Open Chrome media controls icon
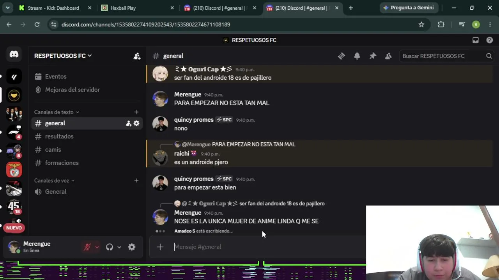The image size is (499, 280). pos(462,24)
